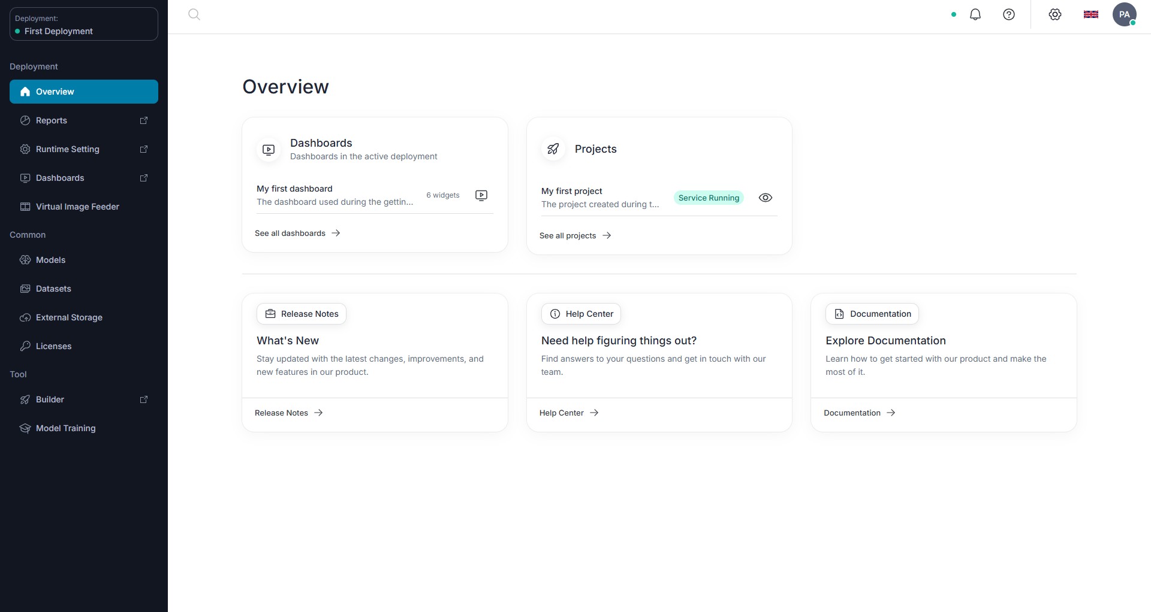
Task: Click Explore Documentation heading
Action: click(885, 341)
